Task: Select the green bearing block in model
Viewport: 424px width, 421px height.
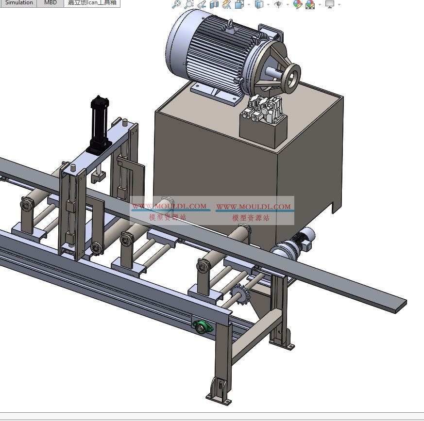Action: coord(203,326)
